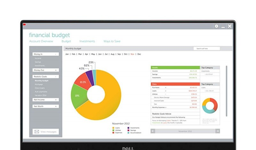The image size is (256, 150).
Task: Click the green Utilities legend swatch
Action: [113, 130]
